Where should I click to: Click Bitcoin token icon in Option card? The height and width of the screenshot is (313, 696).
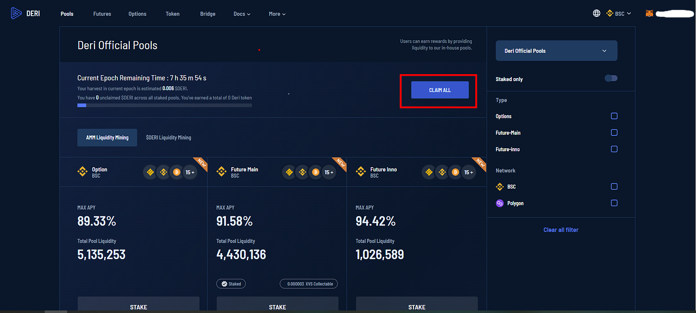click(x=176, y=172)
